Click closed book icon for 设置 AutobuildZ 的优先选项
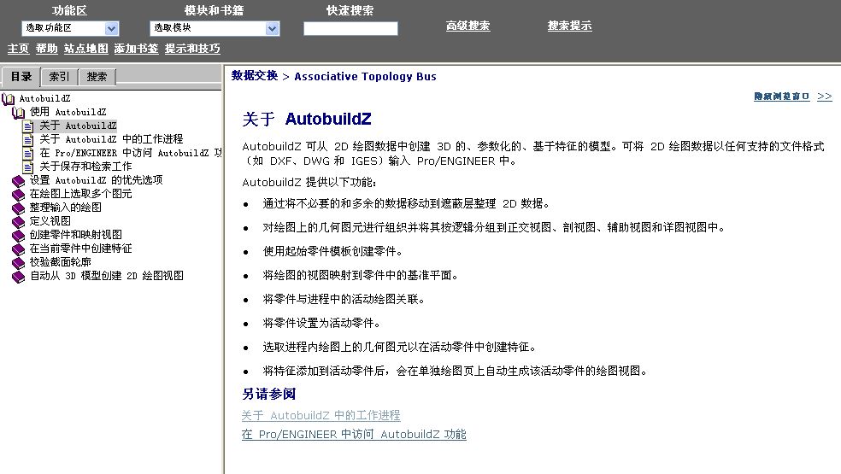 18,181
